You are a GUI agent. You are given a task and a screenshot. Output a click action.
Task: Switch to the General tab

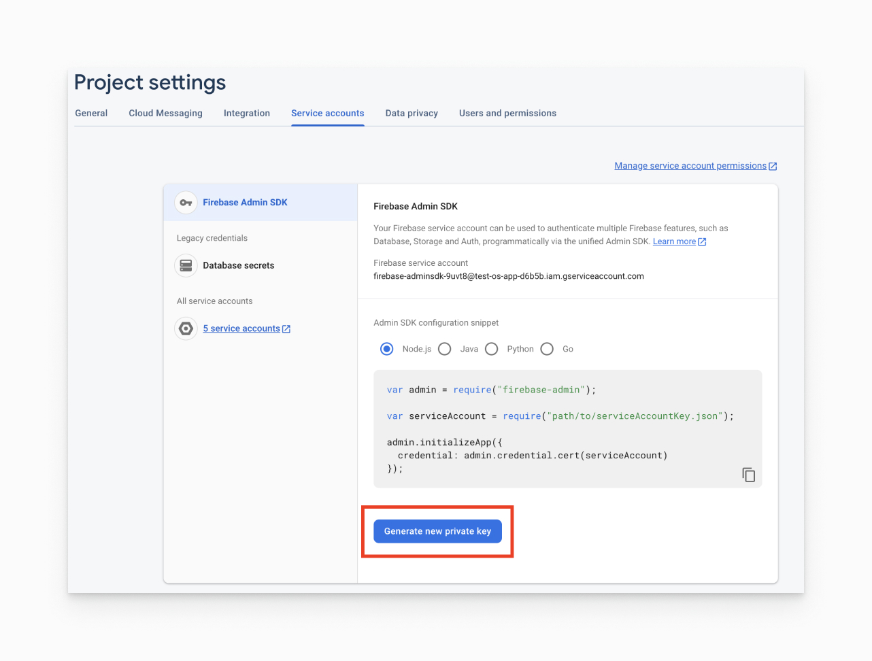point(91,114)
